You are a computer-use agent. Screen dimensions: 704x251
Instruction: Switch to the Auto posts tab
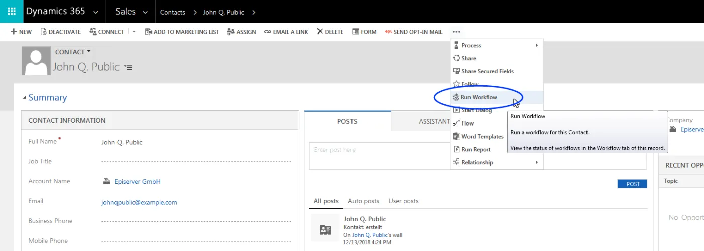tap(364, 201)
